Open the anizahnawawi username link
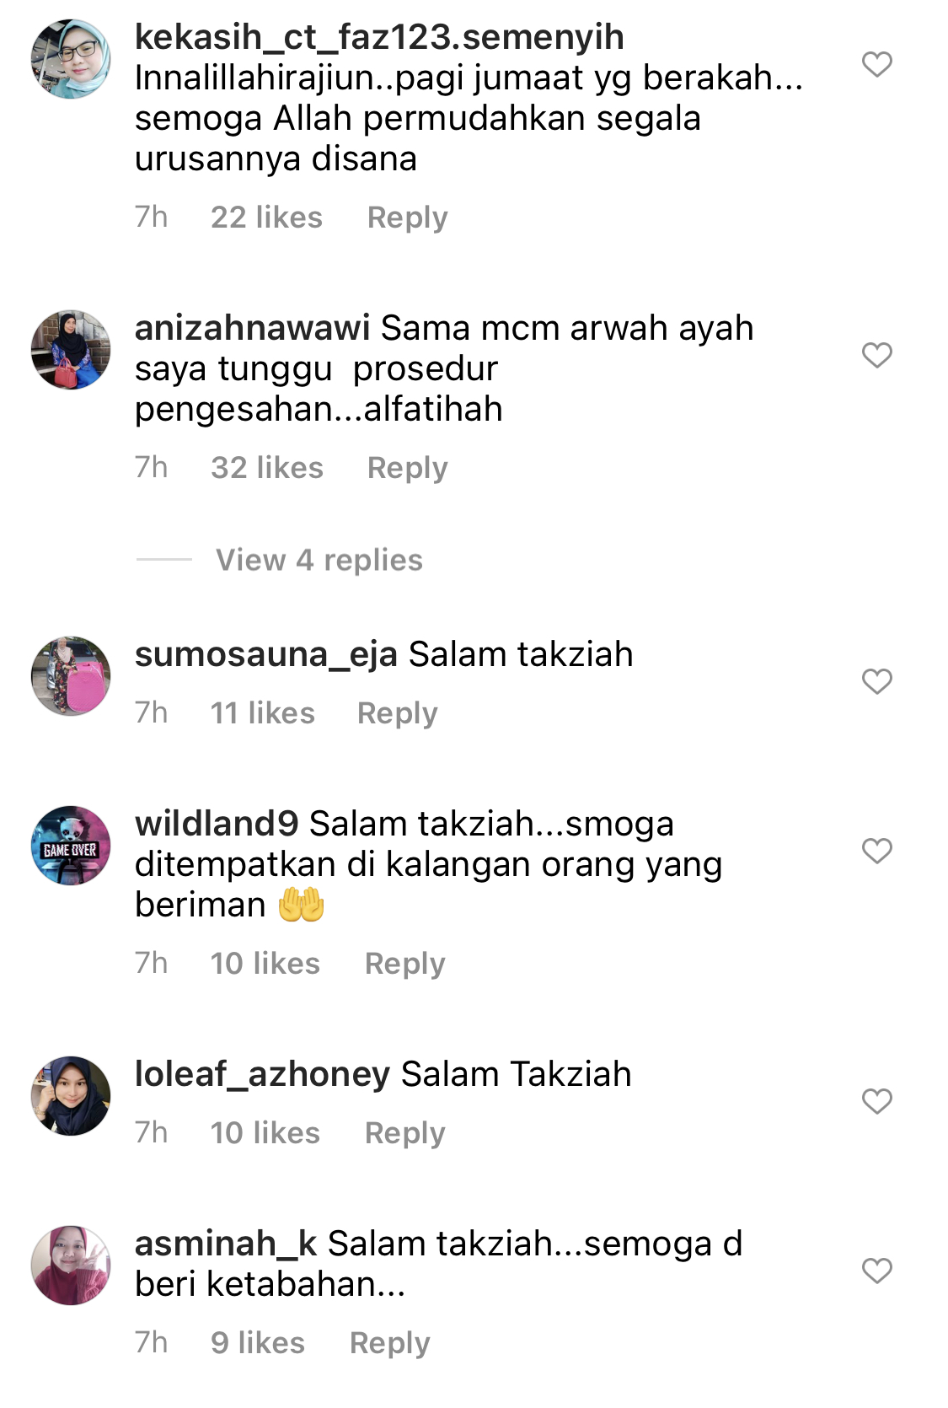Screen dimensions: 948x1408 252,328
